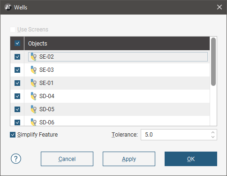Open help with the question mark icon
227x176 pixels.
click(16, 159)
